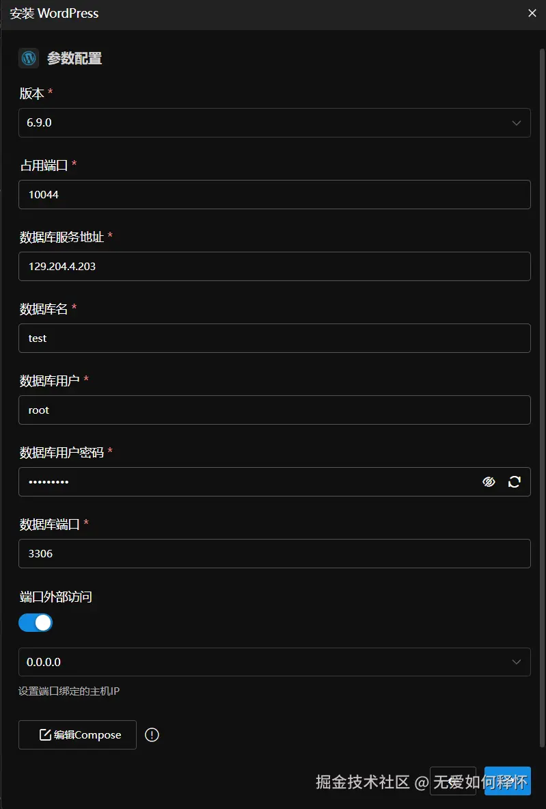Click the 设置端口绑定的主机IP hint text
The width and height of the screenshot is (546, 809).
[69, 691]
